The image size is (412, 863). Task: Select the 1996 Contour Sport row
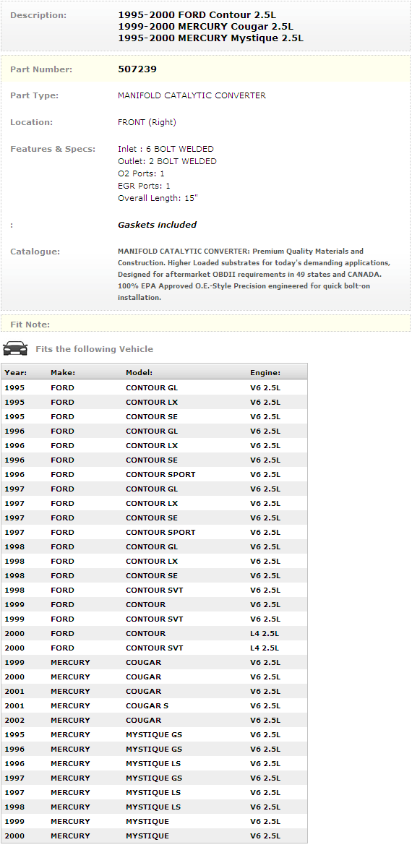pos(154,474)
